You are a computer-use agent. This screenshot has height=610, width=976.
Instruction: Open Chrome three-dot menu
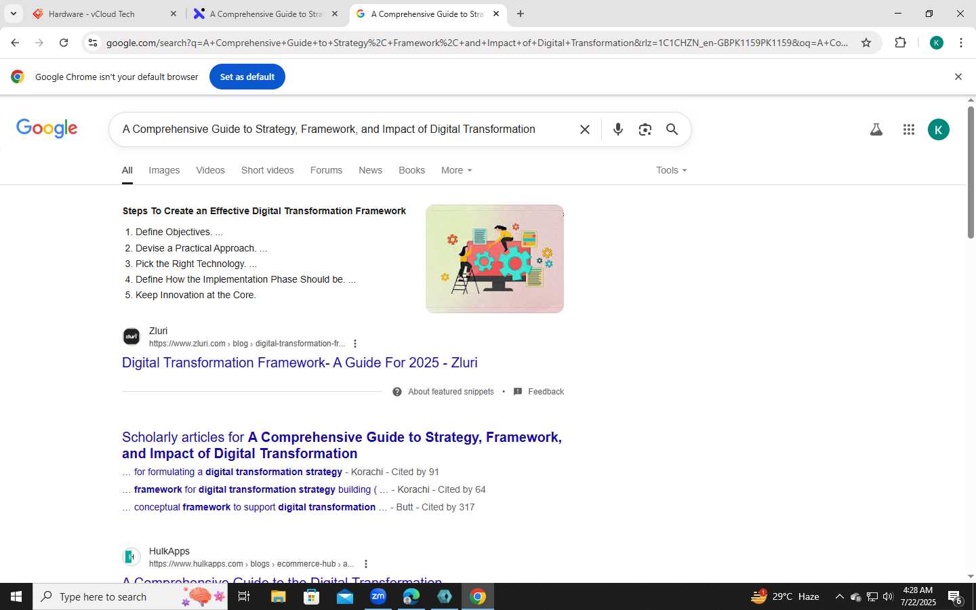pos(961,43)
